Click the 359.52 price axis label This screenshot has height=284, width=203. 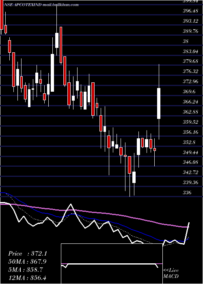190,122
